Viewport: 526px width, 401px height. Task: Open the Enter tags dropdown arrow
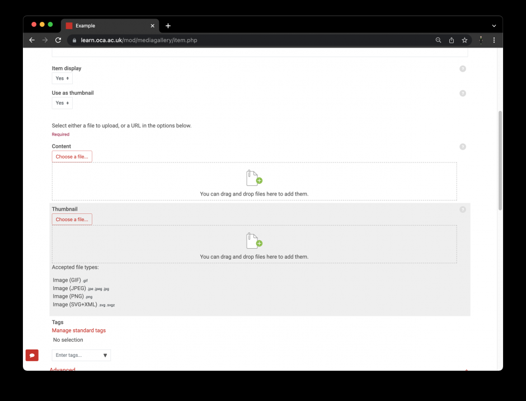105,355
